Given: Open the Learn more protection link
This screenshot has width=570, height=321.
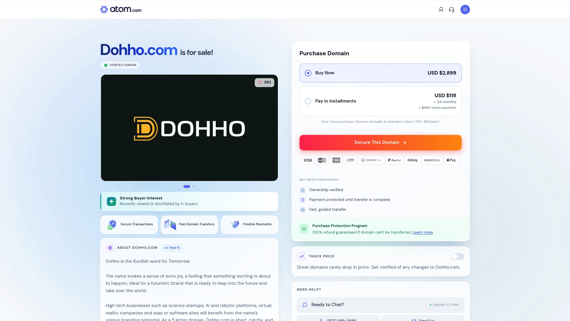Looking at the screenshot, I should [422, 232].
